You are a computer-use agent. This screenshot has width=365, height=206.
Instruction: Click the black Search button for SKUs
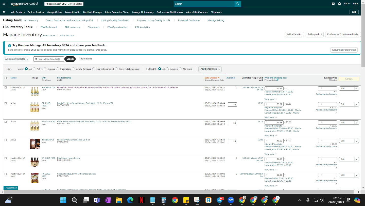tap(70, 59)
